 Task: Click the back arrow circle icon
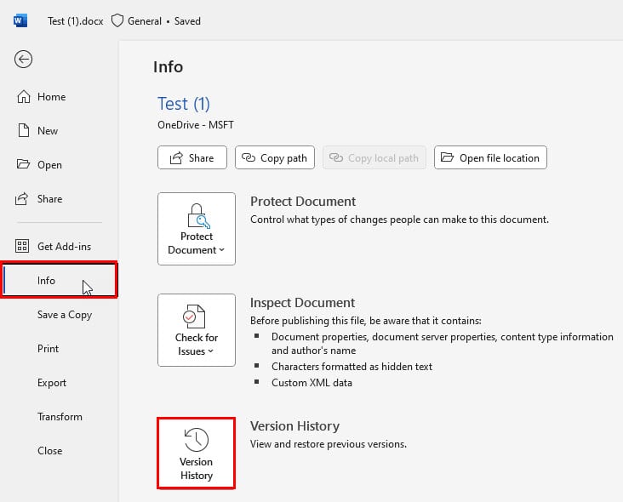pyautogui.click(x=24, y=59)
